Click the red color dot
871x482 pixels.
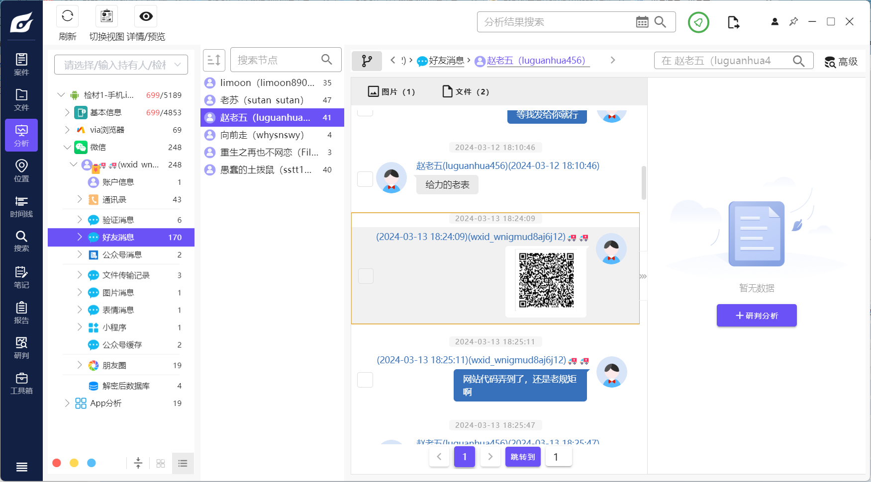point(57,463)
